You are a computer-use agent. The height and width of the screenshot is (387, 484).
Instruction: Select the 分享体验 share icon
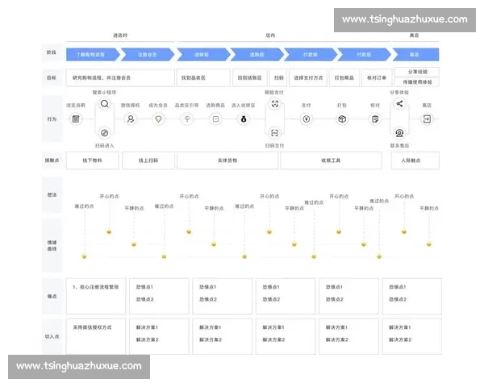click(x=399, y=104)
